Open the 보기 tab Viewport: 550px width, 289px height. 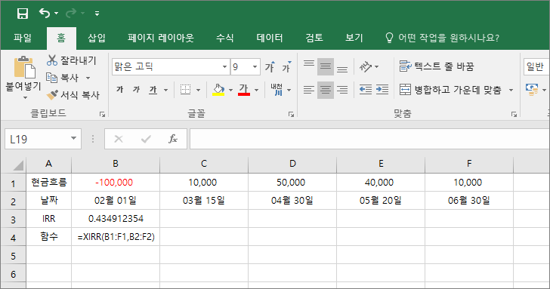(x=354, y=38)
